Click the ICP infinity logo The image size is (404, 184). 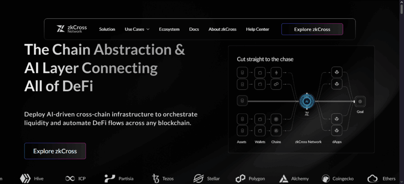coord(70,178)
